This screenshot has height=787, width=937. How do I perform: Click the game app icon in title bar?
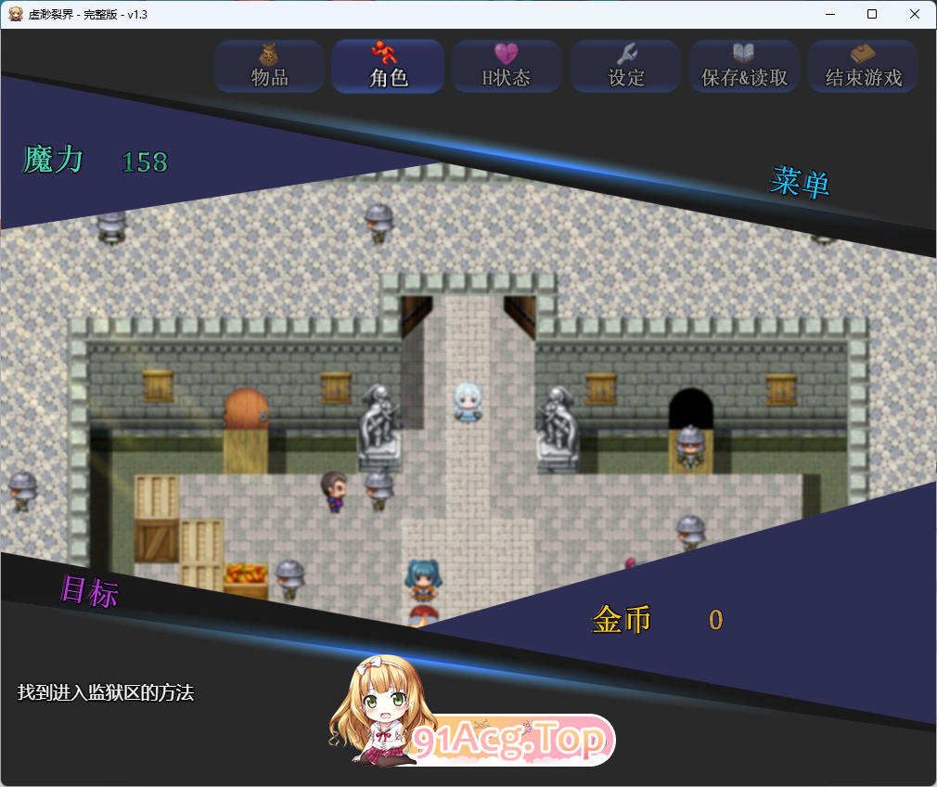tap(16, 14)
